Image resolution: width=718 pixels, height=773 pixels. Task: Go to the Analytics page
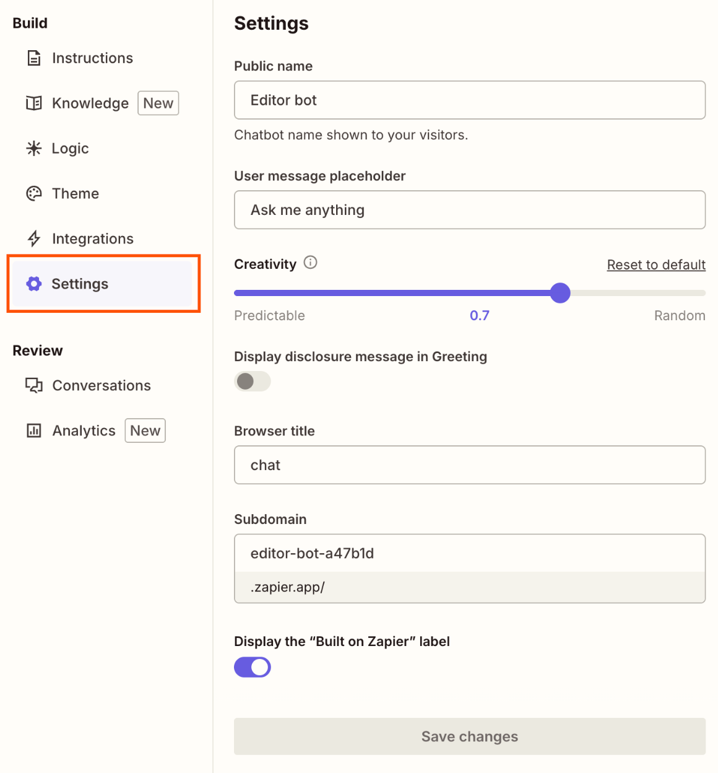click(84, 430)
